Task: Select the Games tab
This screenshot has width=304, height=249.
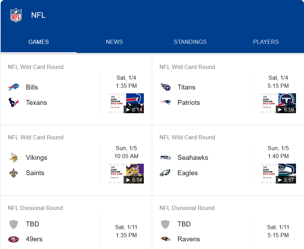Action: [x=39, y=42]
